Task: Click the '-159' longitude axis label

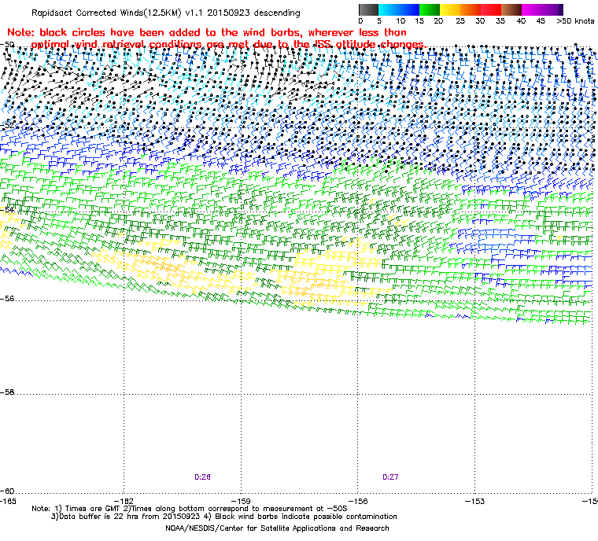Action: pos(241,501)
